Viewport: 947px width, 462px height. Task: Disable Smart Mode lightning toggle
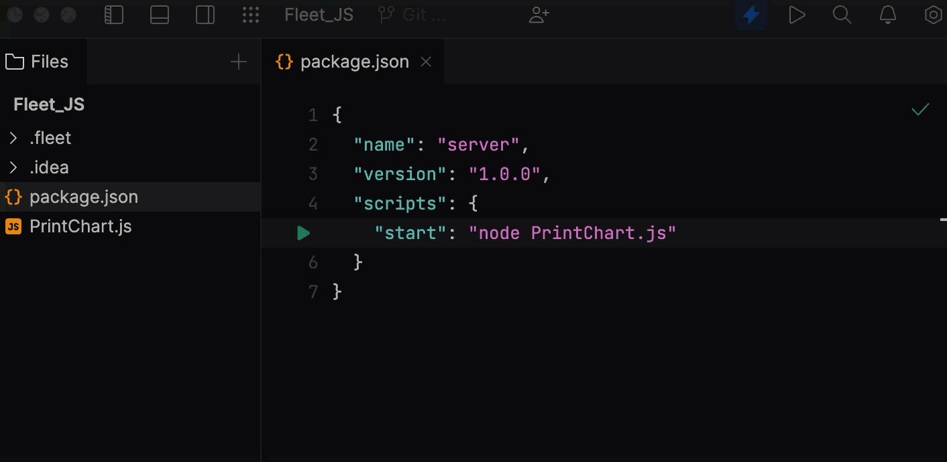coord(750,15)
